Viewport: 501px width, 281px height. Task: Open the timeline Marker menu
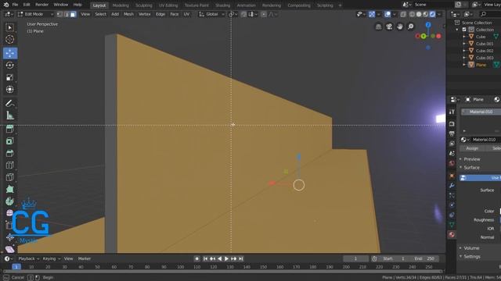tap(85, 258)
